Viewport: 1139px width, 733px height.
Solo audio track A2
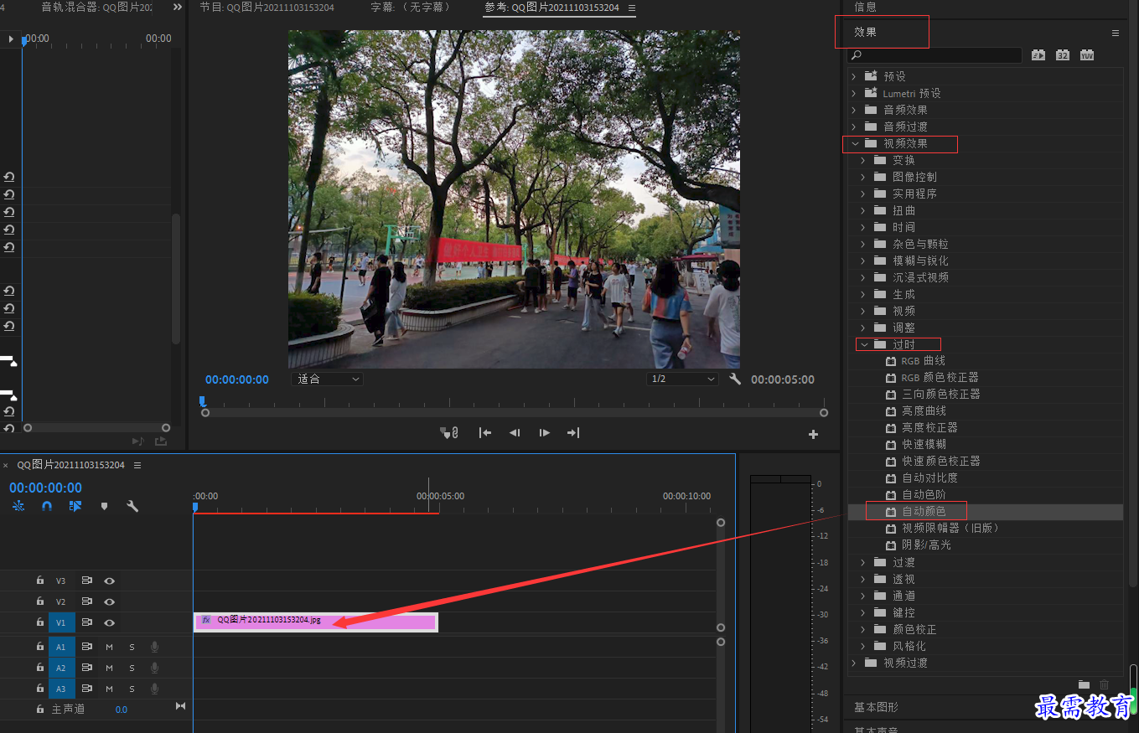click(132, 668)
